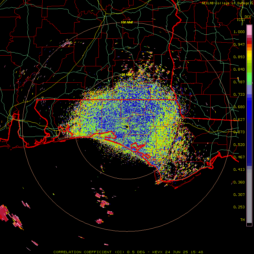Click the KEVX radar site dot

127,127
